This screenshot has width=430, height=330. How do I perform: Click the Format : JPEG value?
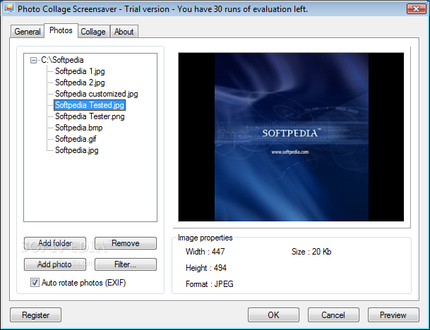pyautogui.click(x=210, y=284)
